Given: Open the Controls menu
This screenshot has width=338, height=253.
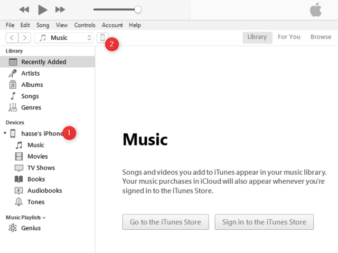Looking at the screenshot, I should (84, 25).
